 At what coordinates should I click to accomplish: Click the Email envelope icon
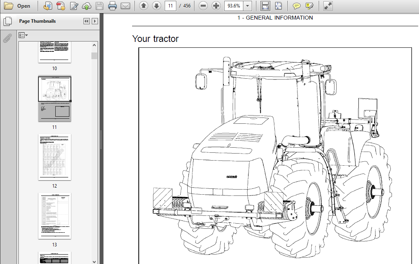point(125,6)
